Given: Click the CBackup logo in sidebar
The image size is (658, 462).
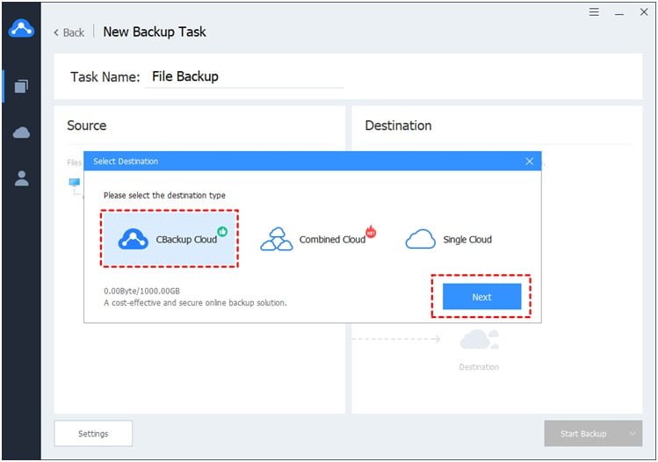Looking at the screenshot, I should [21, 28].
